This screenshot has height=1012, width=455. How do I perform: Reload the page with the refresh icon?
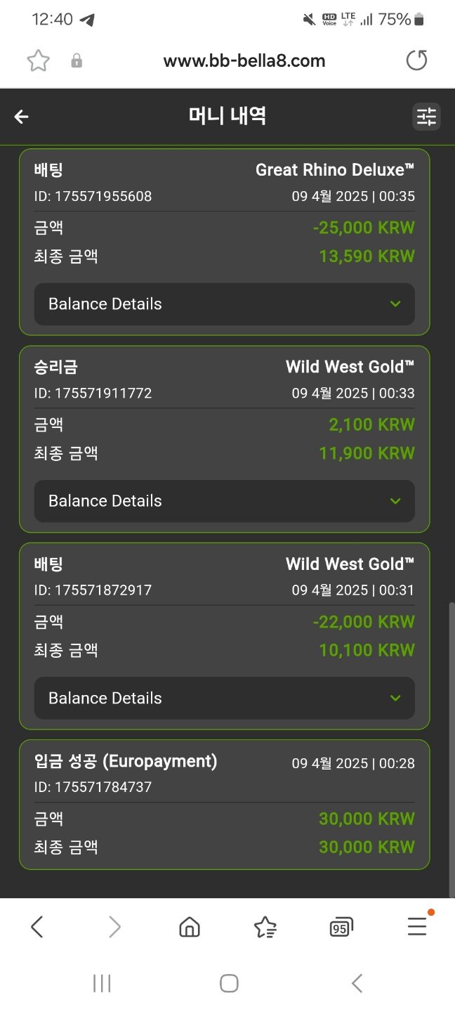coord(416,61)
